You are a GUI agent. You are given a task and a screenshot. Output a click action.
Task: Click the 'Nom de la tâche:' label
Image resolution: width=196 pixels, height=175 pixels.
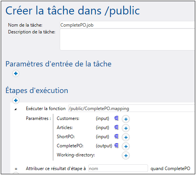pyautogui.click(x=25, y=25)
